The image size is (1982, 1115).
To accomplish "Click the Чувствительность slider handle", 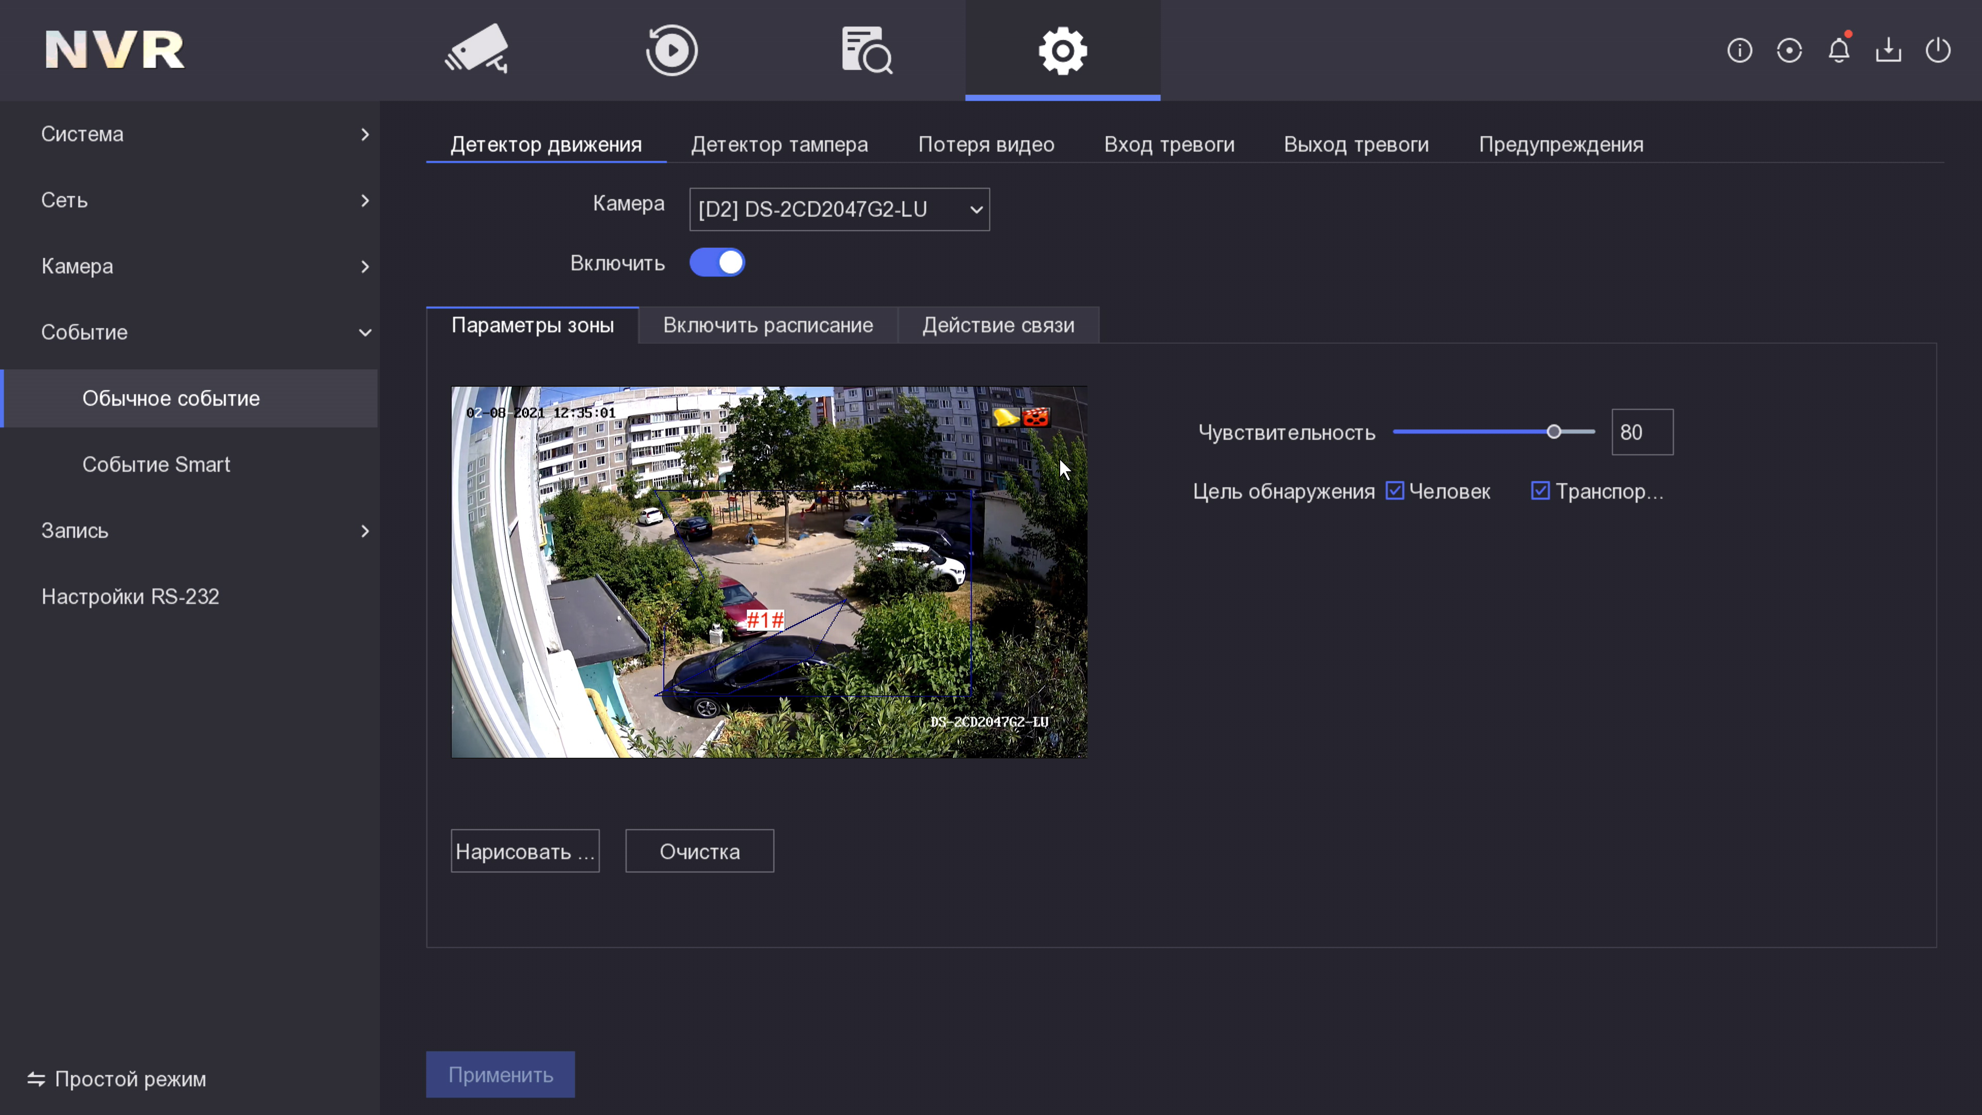I will point(1554,432).
